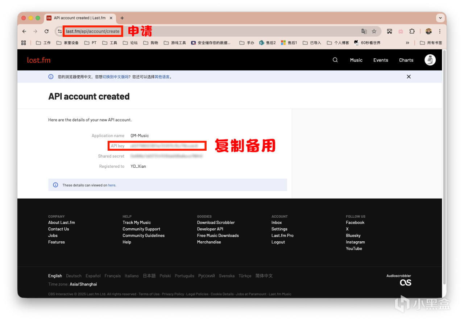This screenshot has height=321, width=464.
Task: Open the Charts menu item
Action: (x=406, y=60)
